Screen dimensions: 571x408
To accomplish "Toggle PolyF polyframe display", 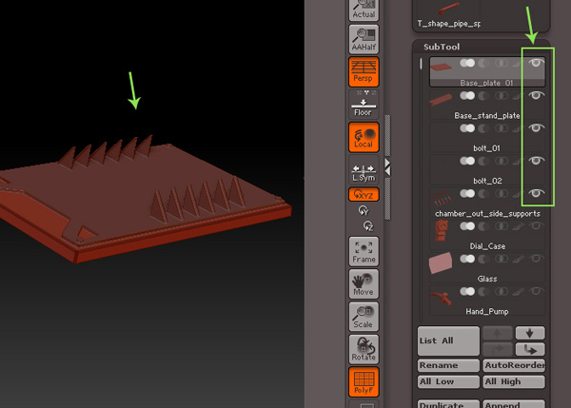I will click(x=364, y=381).
